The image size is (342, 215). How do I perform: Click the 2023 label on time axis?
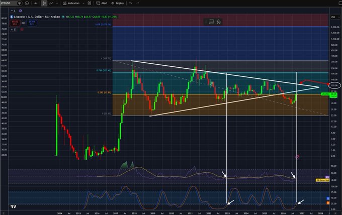click(x=227, y=213)
